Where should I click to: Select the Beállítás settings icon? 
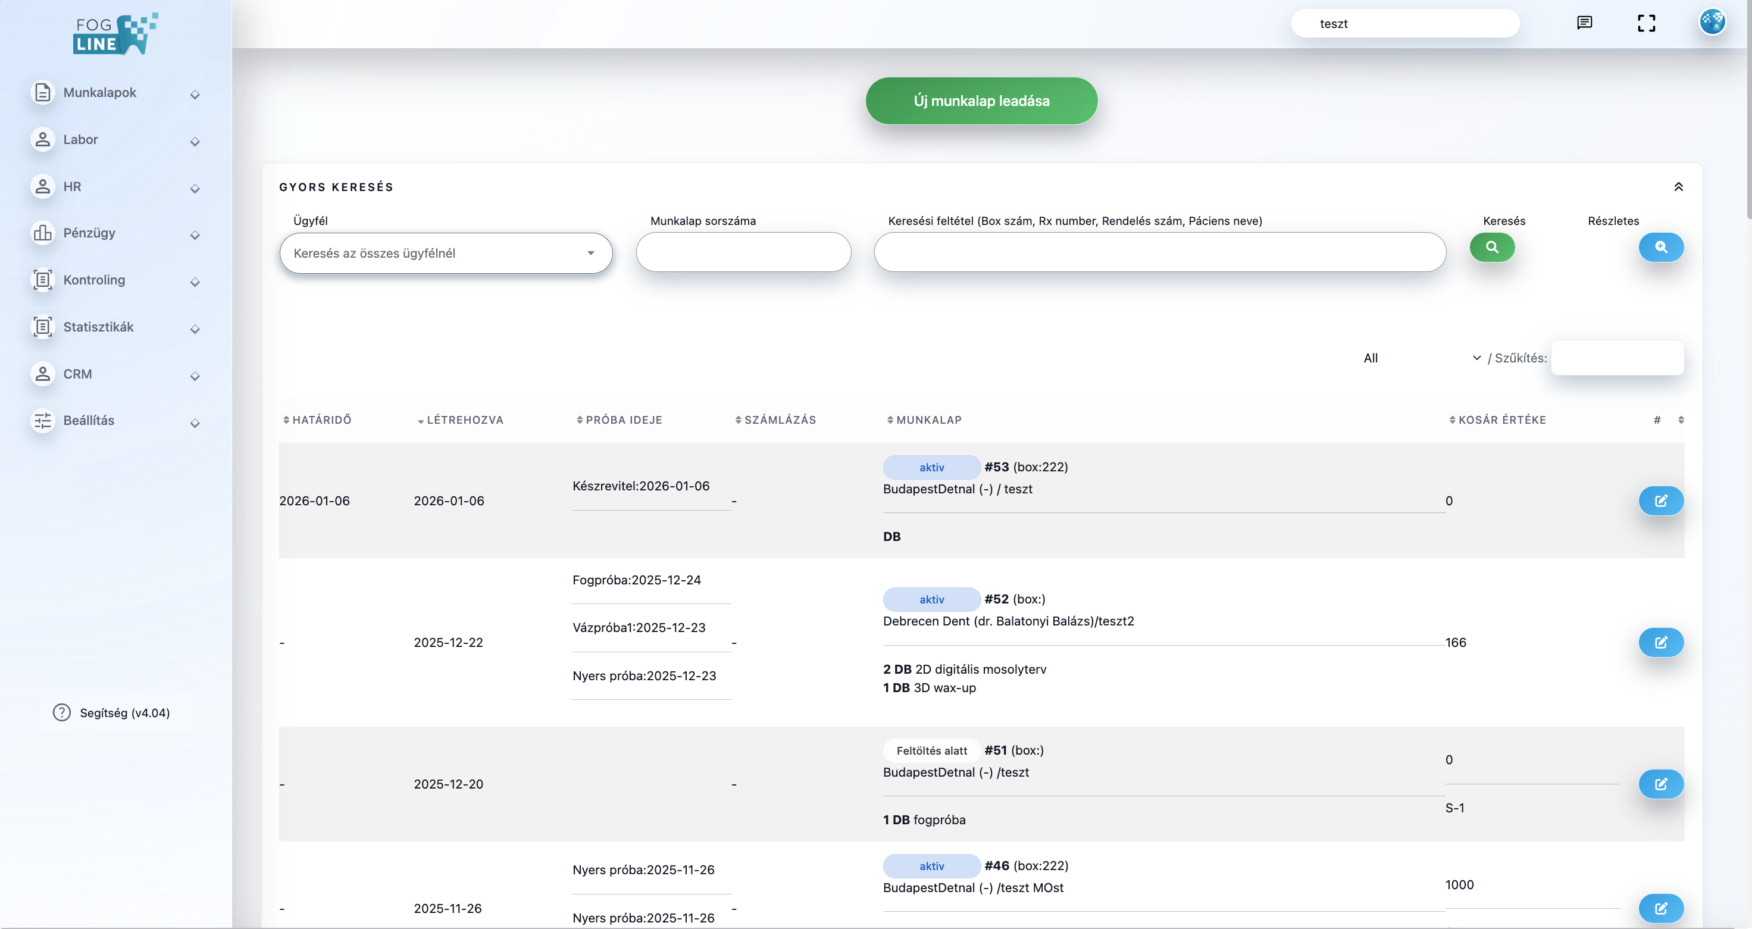[43, 420]
